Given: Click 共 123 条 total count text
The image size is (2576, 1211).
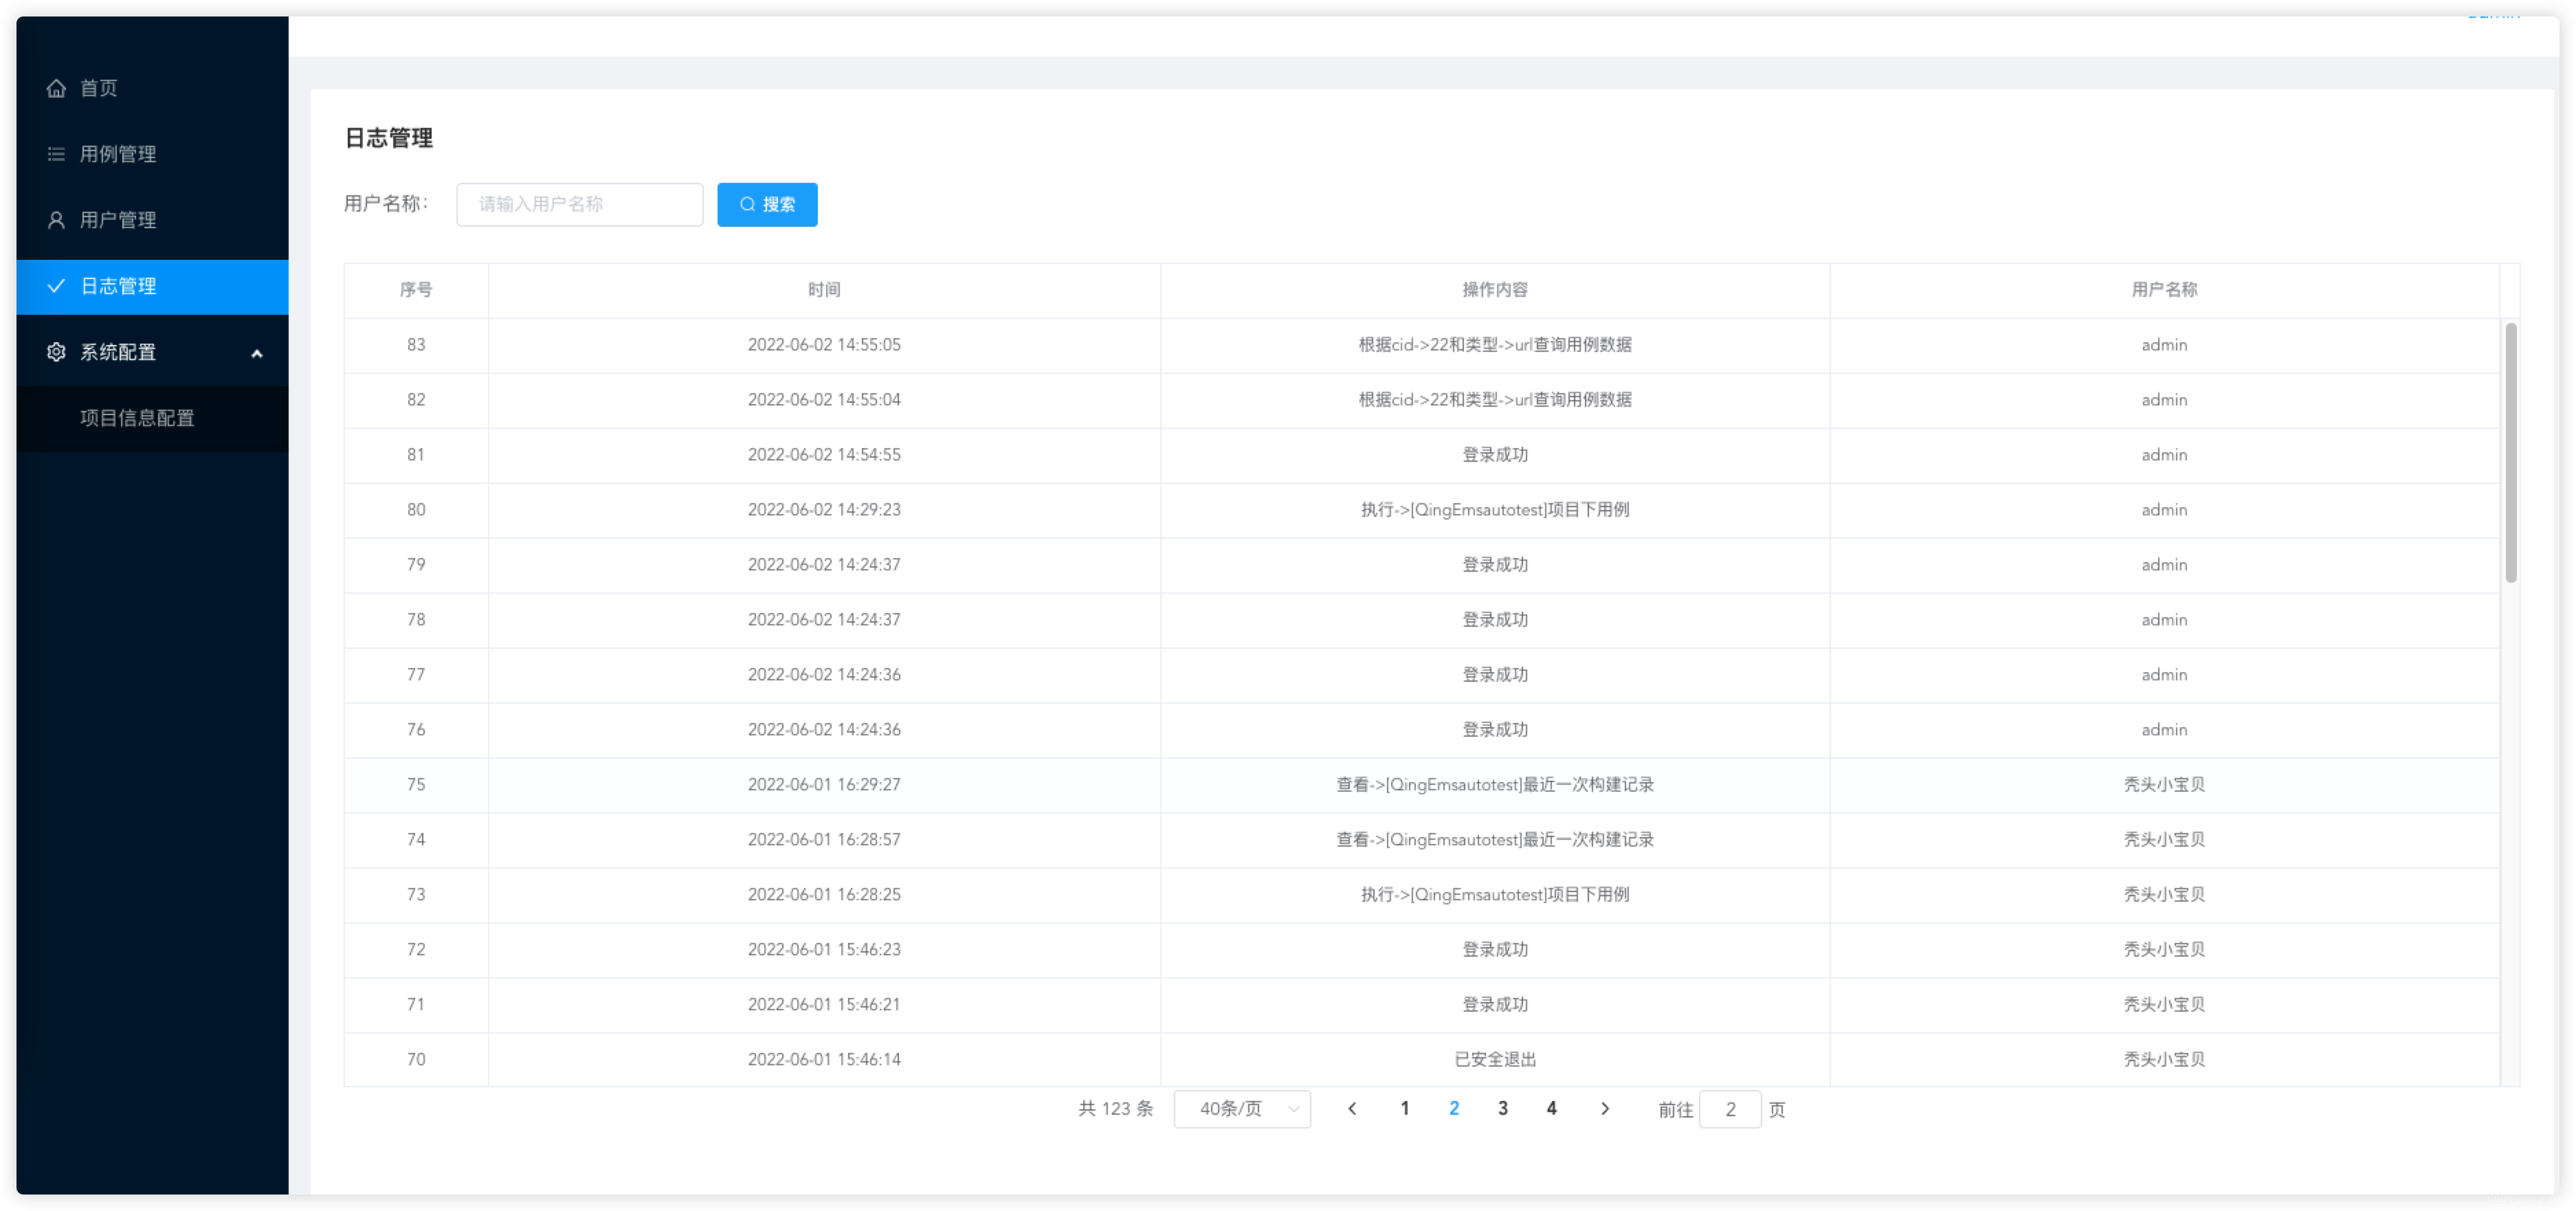Looking at the screenshot, I should tap(1115, 1109).
